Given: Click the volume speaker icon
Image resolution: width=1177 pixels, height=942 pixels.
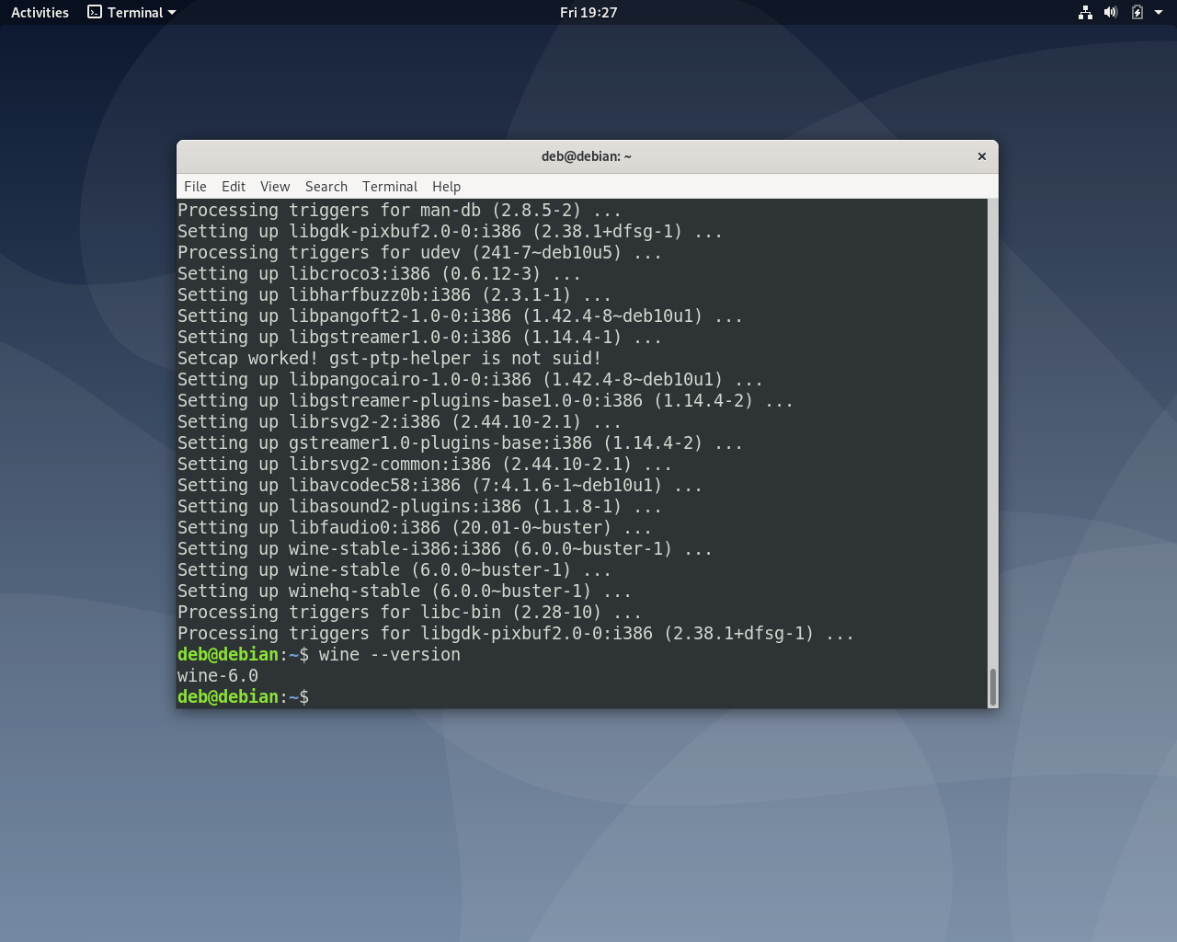Looking at the screenshot, I should click(1111, 12).
